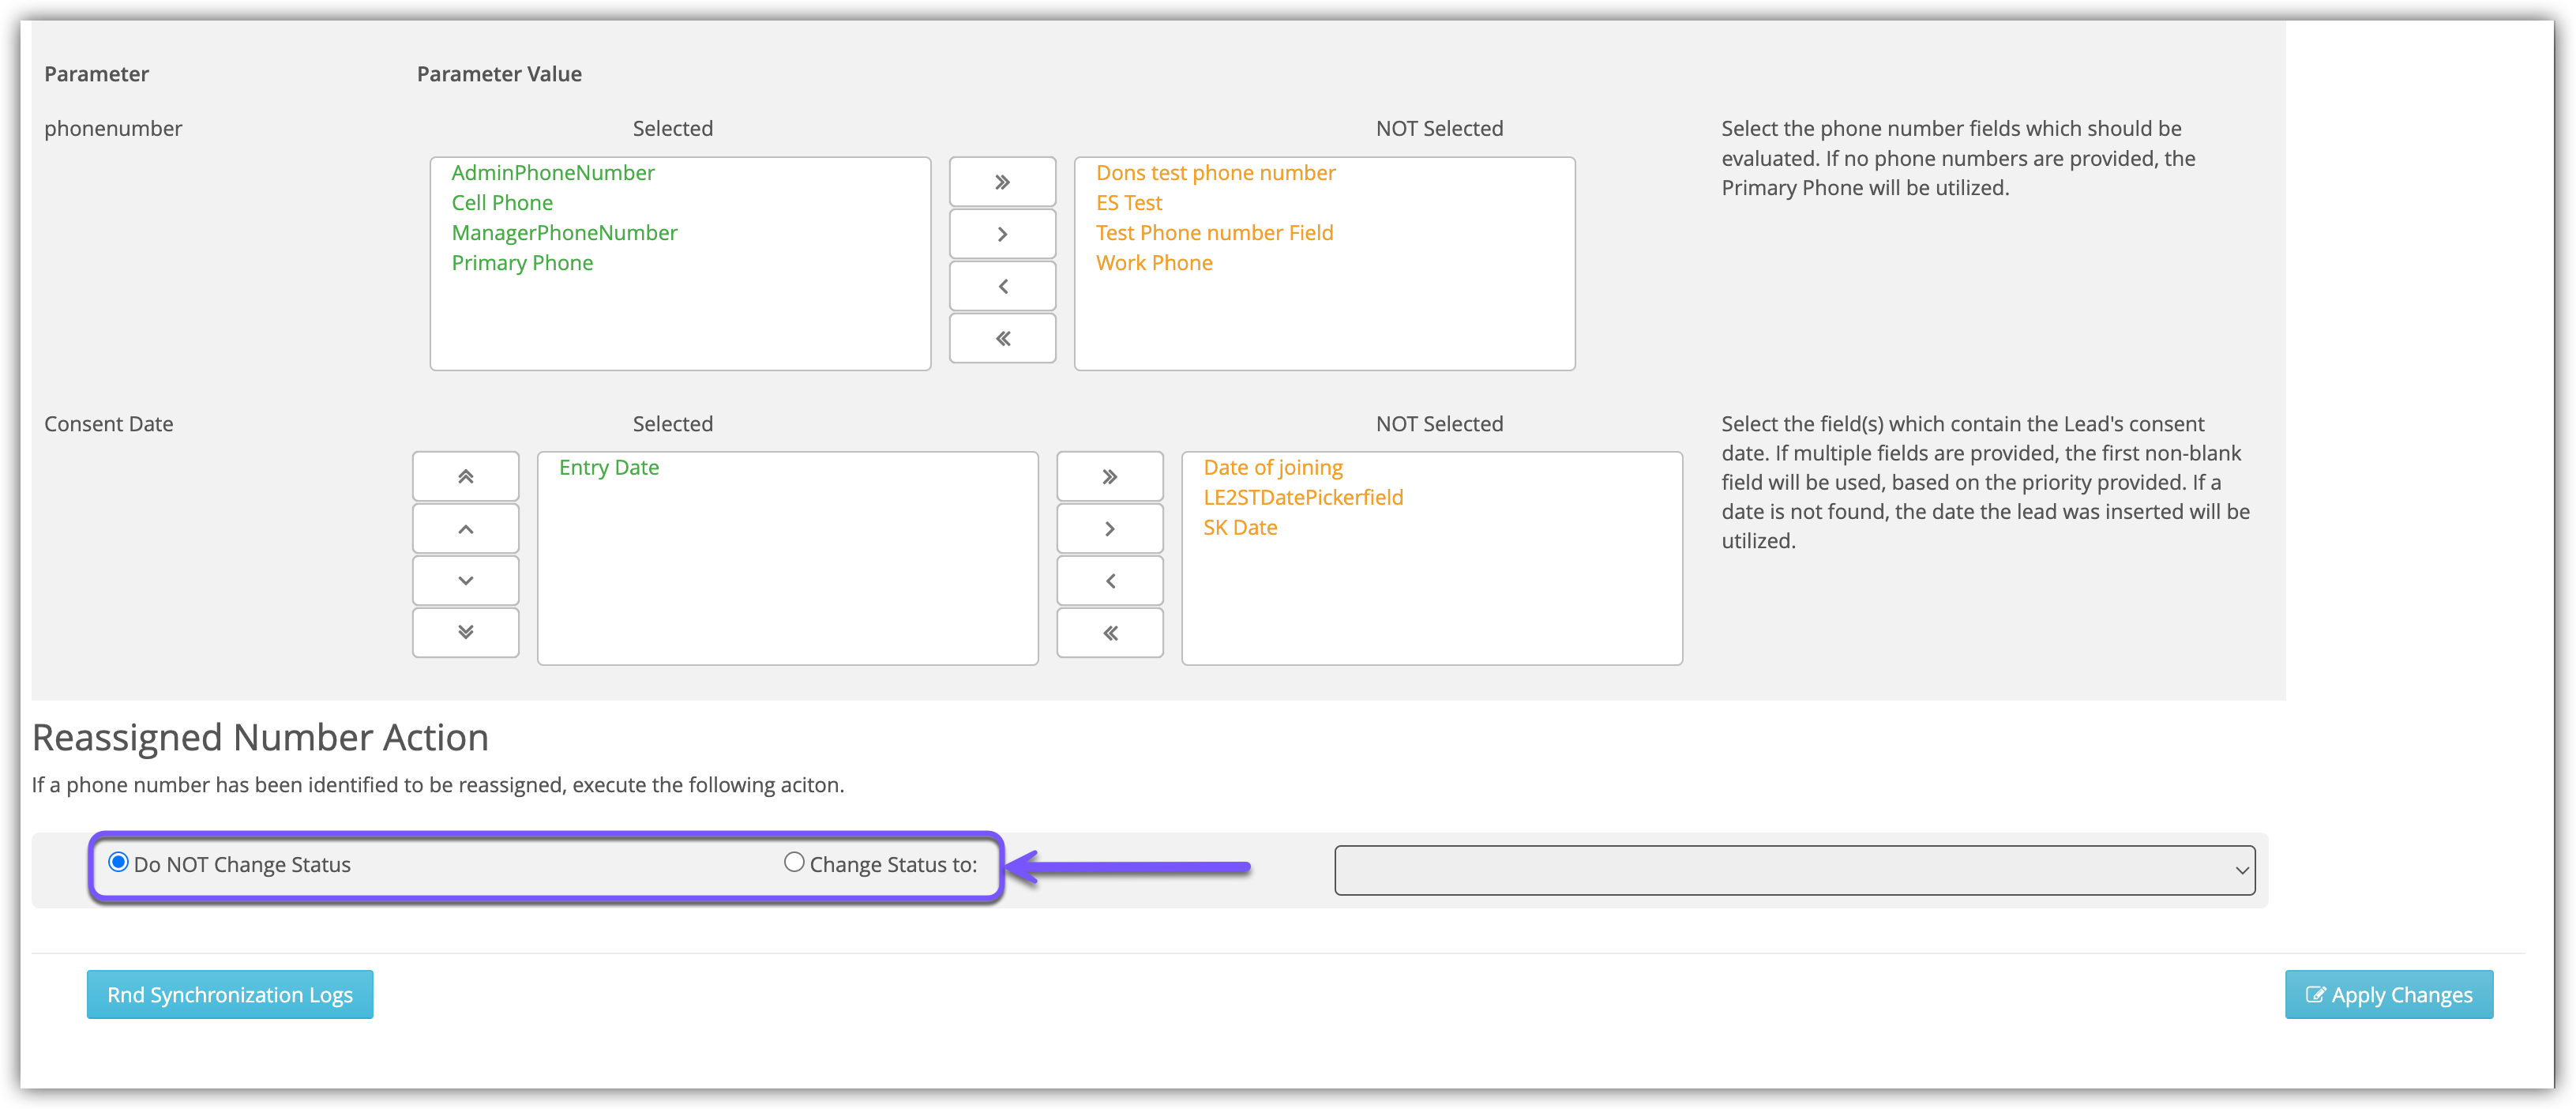
Task: Move one Consent Date field to Selected
Action: click(1110, 581)
